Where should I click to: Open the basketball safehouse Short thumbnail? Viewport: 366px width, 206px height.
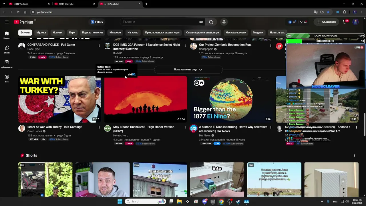point(160,180)
